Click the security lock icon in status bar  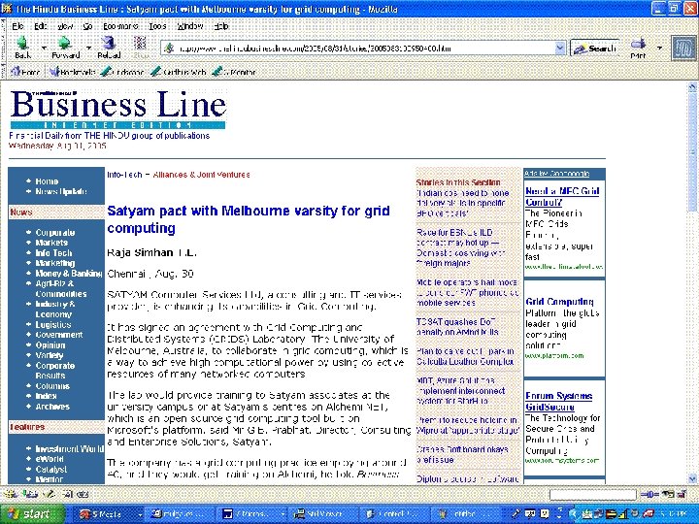click(x=681, y=494)
